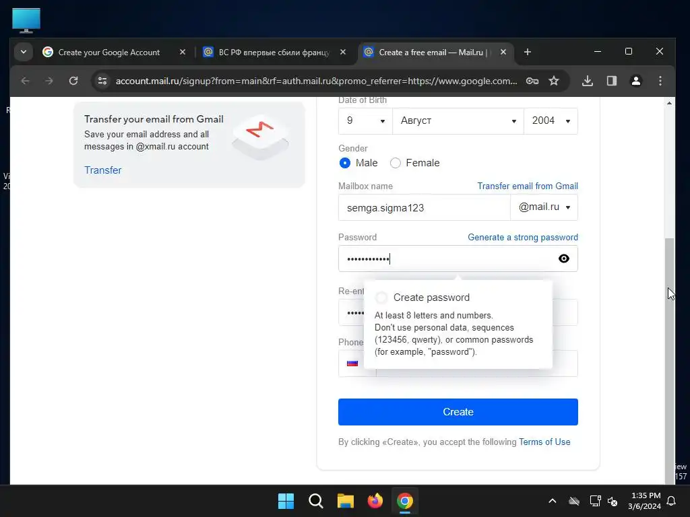This screenshot has height=517, width=690.
Task: Open the birth day dropdown showing 9
Action: 365,121
